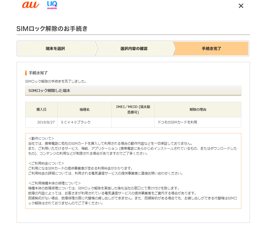Click the SIMロック解除の手続きを完了しました message

[x=56, y=81]
